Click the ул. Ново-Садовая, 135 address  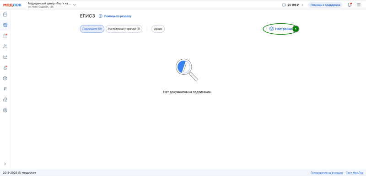(x=41, y=7)
